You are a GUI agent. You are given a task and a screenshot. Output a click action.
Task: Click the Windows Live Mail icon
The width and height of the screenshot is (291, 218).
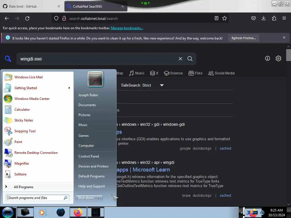tap(8, 77)
